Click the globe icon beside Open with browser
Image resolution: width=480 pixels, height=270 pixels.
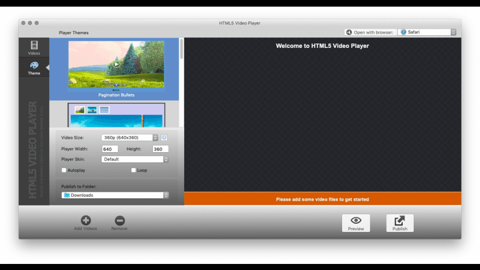(349, 32)
